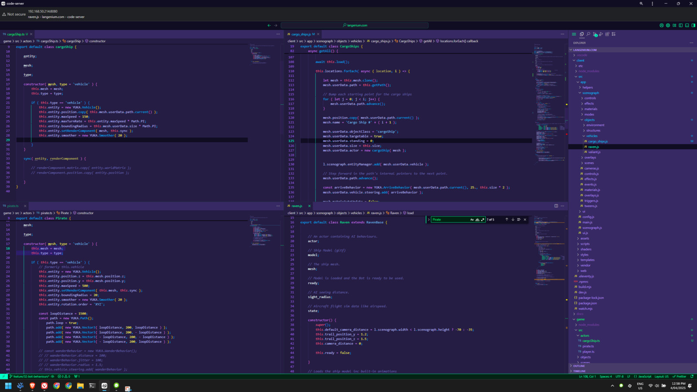Open File Explorer from the taskbar
The width and height of the screenshot is (697, 392).
coord(80,385)
